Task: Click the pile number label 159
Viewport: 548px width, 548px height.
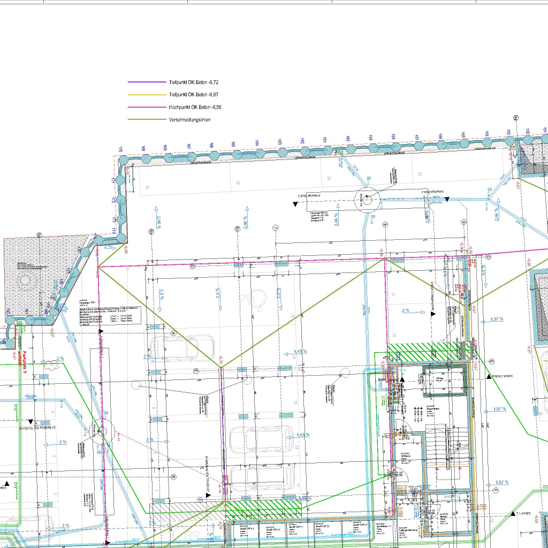Action: tap(370, 138)
